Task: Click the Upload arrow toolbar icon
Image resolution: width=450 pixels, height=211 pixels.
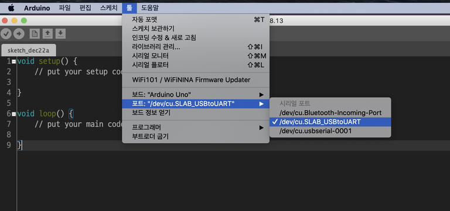Action: point(19,34)
